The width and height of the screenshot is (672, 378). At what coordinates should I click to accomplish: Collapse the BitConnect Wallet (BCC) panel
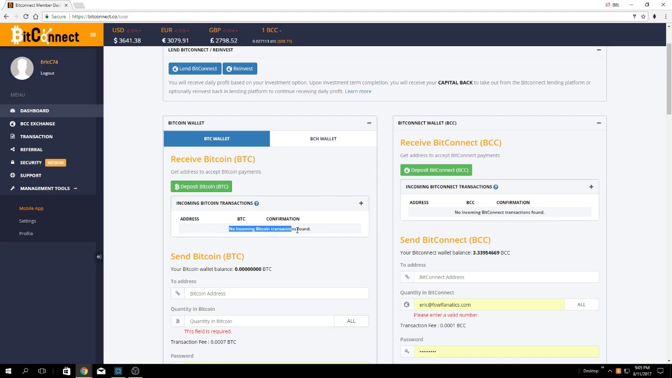(x=598, y=123)
